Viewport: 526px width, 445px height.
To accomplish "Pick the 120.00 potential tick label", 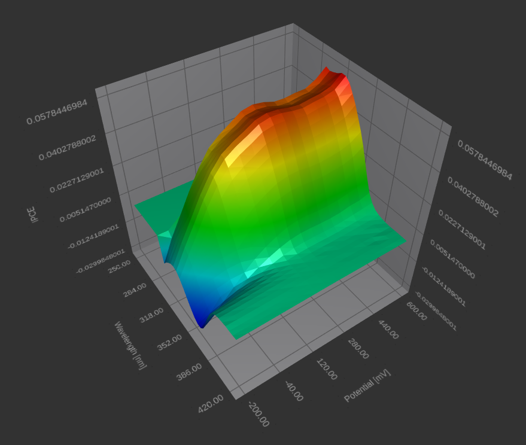I will [326, 368].
